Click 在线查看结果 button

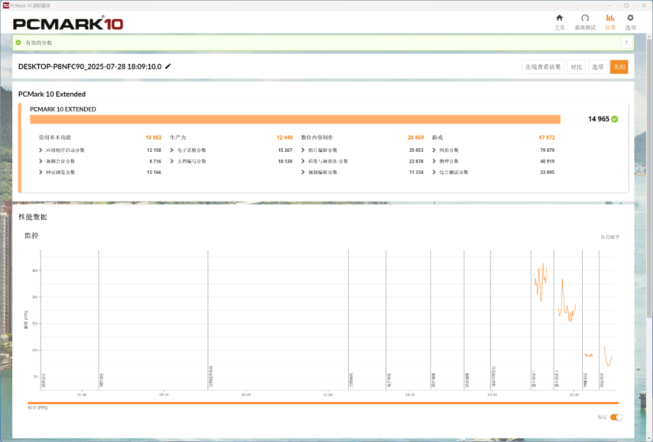[543, 67]
